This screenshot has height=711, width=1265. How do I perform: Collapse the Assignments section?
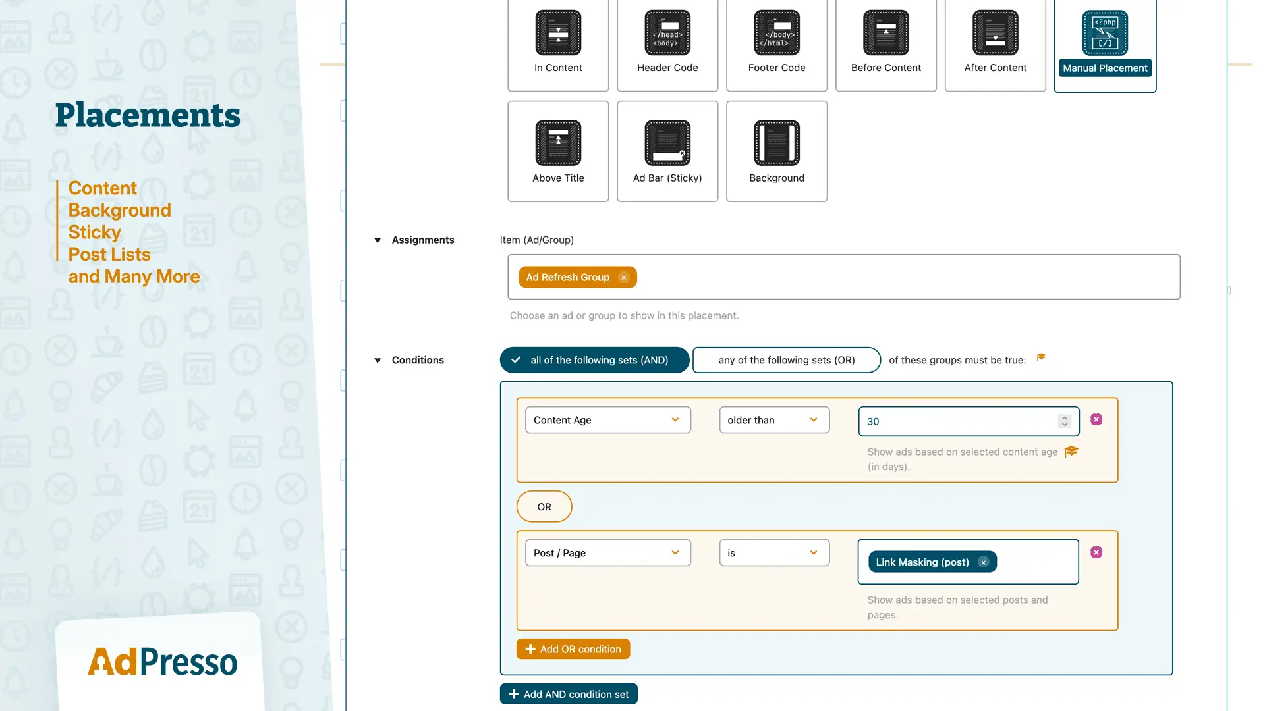coord(378,240)
